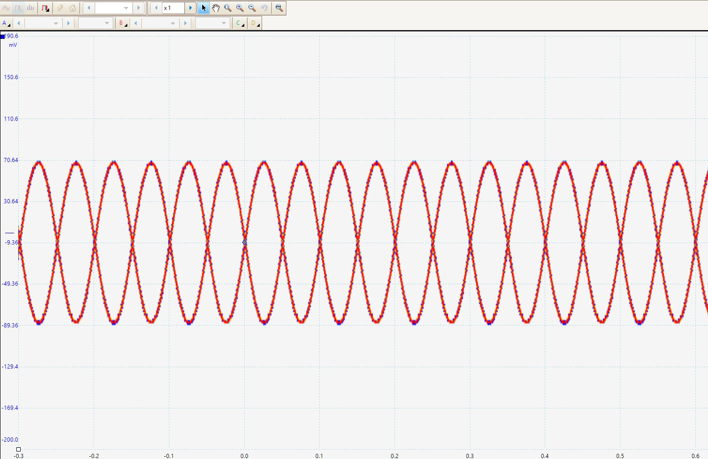Viewport: 708px width, 459px height.
Task: Open channel B coupling dropdown before C button
Action: [212, 23]
